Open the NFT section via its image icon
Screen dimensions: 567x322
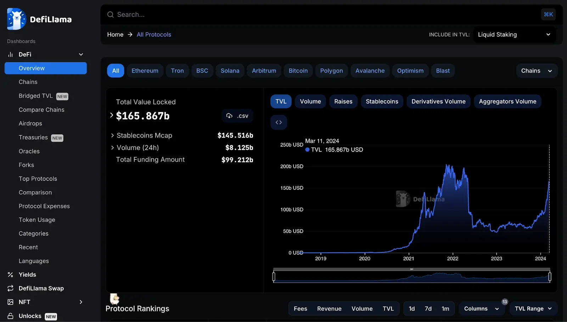(x=10, y=302)
